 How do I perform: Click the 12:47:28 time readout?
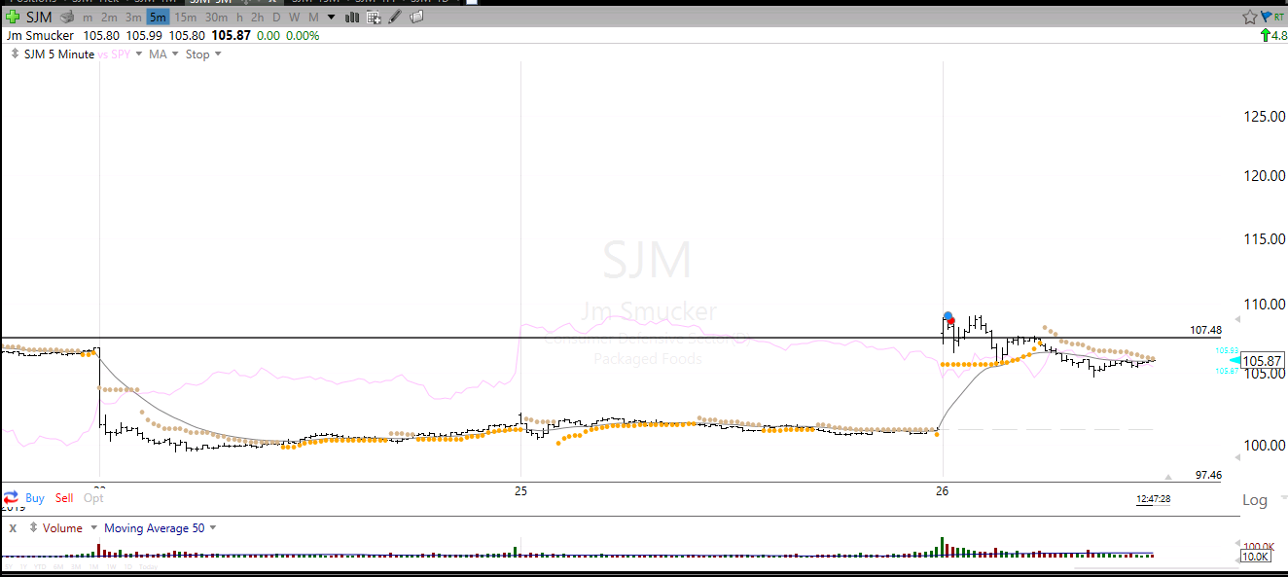click(1153, 499)
